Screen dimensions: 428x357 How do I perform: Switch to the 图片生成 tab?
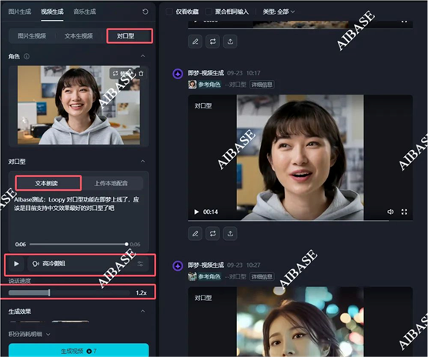click(19, 12)
